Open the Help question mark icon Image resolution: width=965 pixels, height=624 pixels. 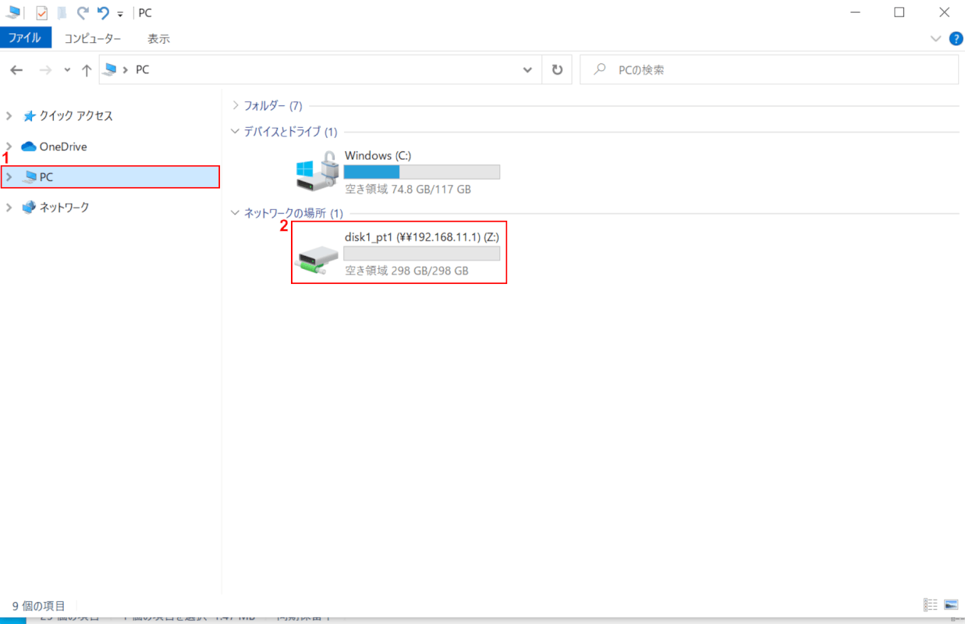(956, 38)
